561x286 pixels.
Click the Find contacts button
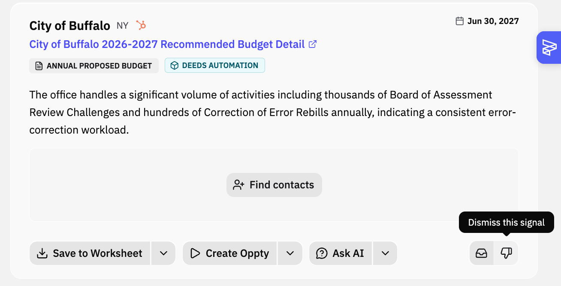274,185
